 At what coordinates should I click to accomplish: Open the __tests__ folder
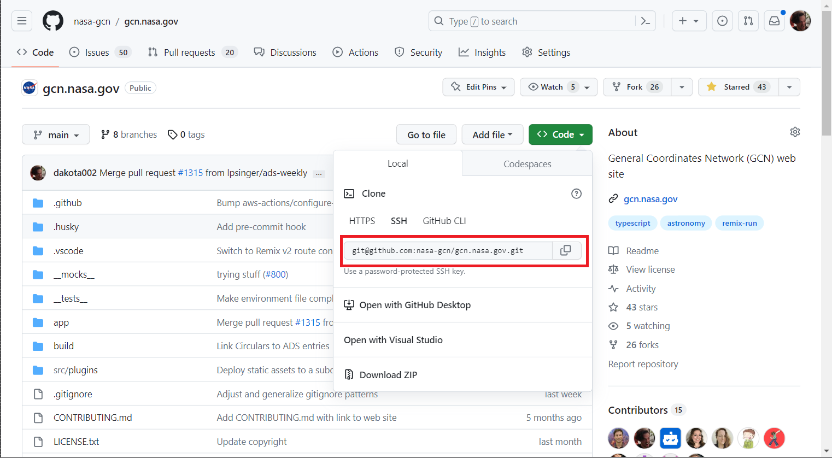tap(71, 298)
